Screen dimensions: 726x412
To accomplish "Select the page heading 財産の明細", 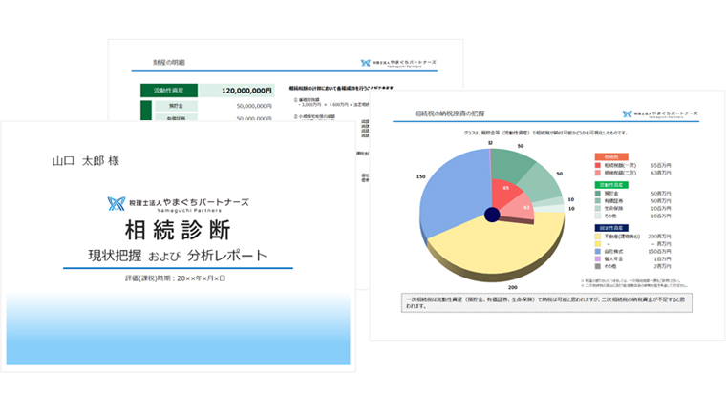I will tap(169, 62).
